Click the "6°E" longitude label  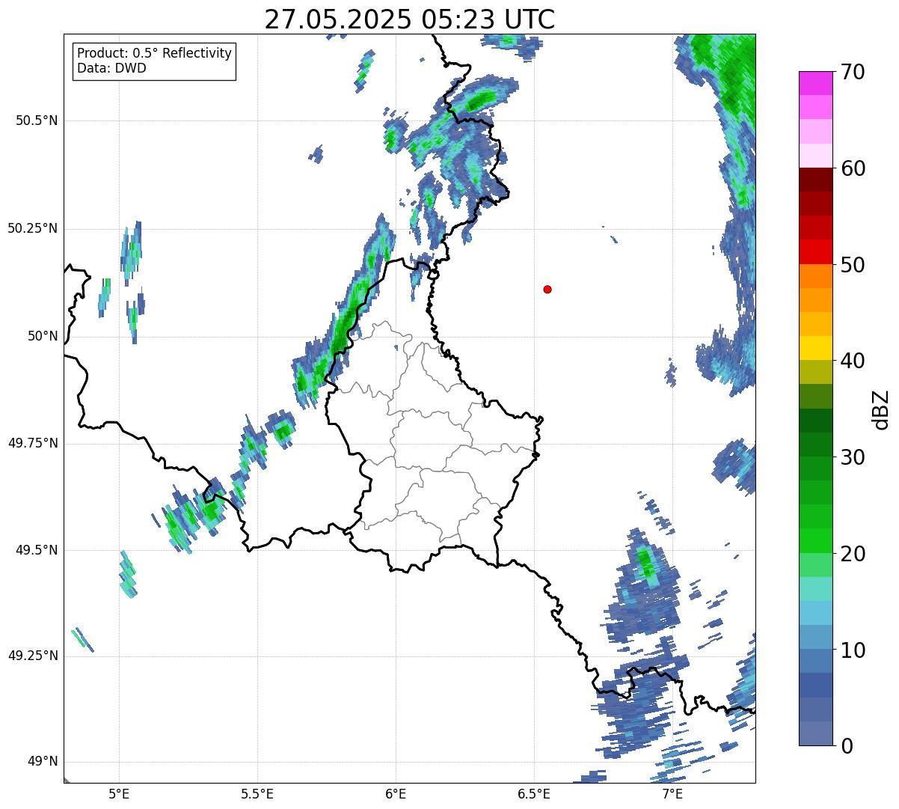[x=396, y=793]
